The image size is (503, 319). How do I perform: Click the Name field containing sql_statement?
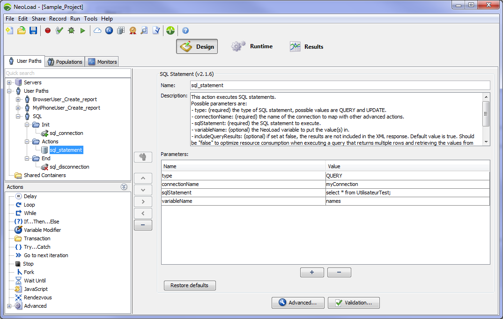340,85
